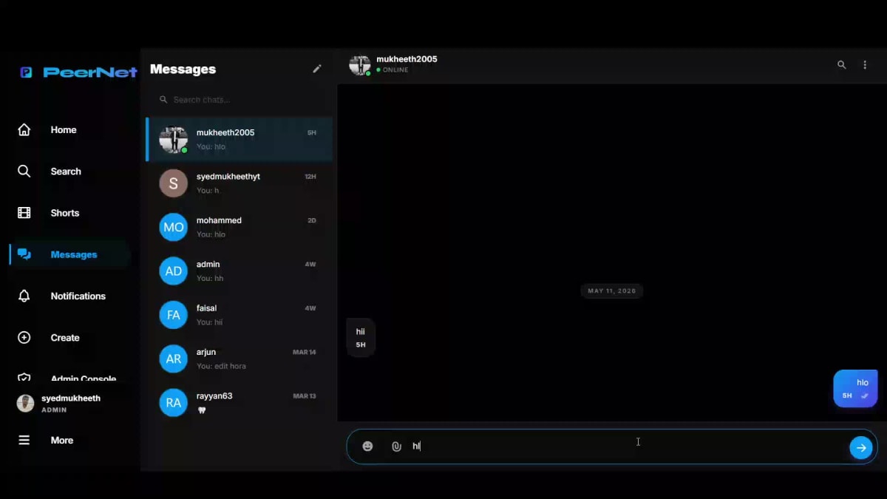Click the Messages chat bubble icon

tap(24, 254)
